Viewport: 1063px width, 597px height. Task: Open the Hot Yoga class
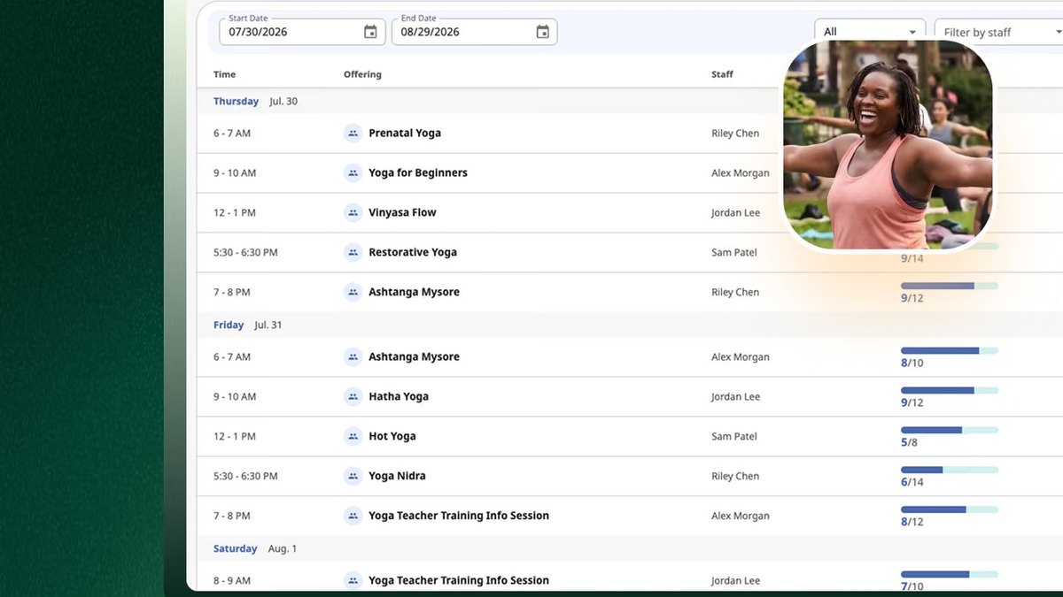click(x=392, y=437)
